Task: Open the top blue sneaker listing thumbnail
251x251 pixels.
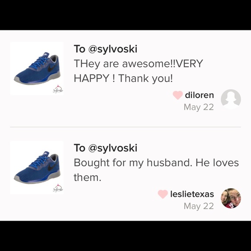Action: coord(37,68)
